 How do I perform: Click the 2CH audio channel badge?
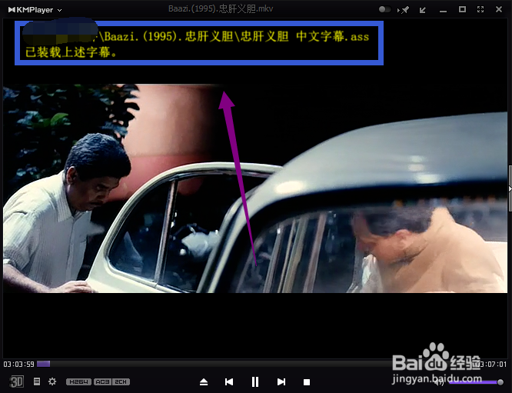[x=121, y=381]
